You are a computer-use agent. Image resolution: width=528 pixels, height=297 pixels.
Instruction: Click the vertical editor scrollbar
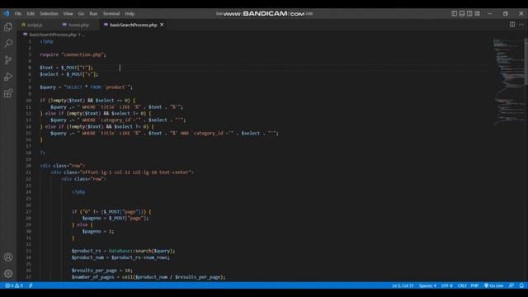[526, 61]
